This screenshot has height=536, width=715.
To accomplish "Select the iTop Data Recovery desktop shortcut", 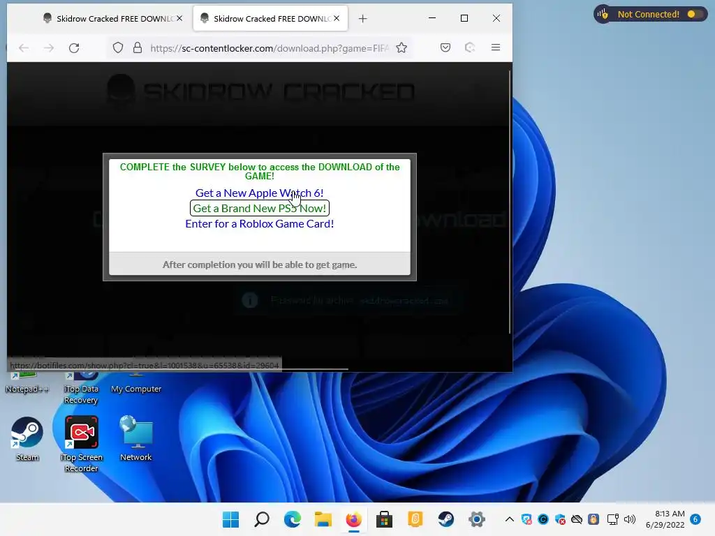I will pyautogui.click(x=81, y=388).
